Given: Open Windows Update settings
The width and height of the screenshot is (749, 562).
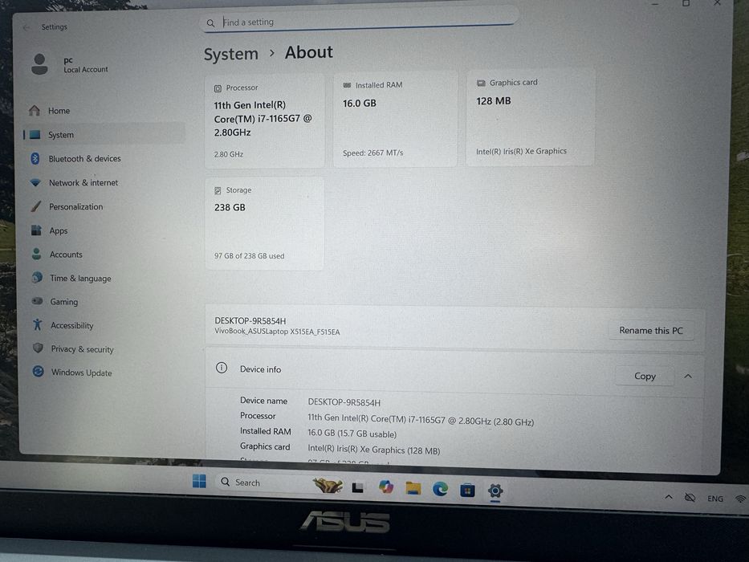Looking at the screenshot, I should coord(104,373).
